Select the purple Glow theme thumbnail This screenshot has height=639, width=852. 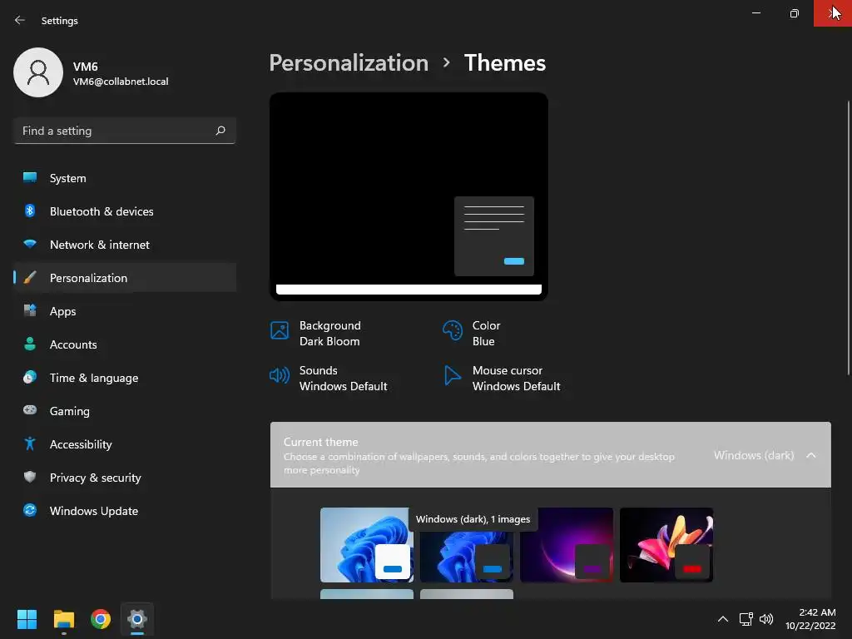tap(567, 545)
